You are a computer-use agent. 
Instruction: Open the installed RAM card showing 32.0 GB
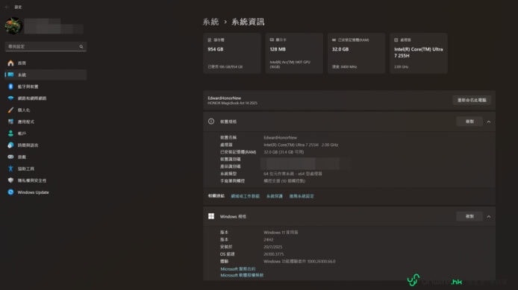356,53
